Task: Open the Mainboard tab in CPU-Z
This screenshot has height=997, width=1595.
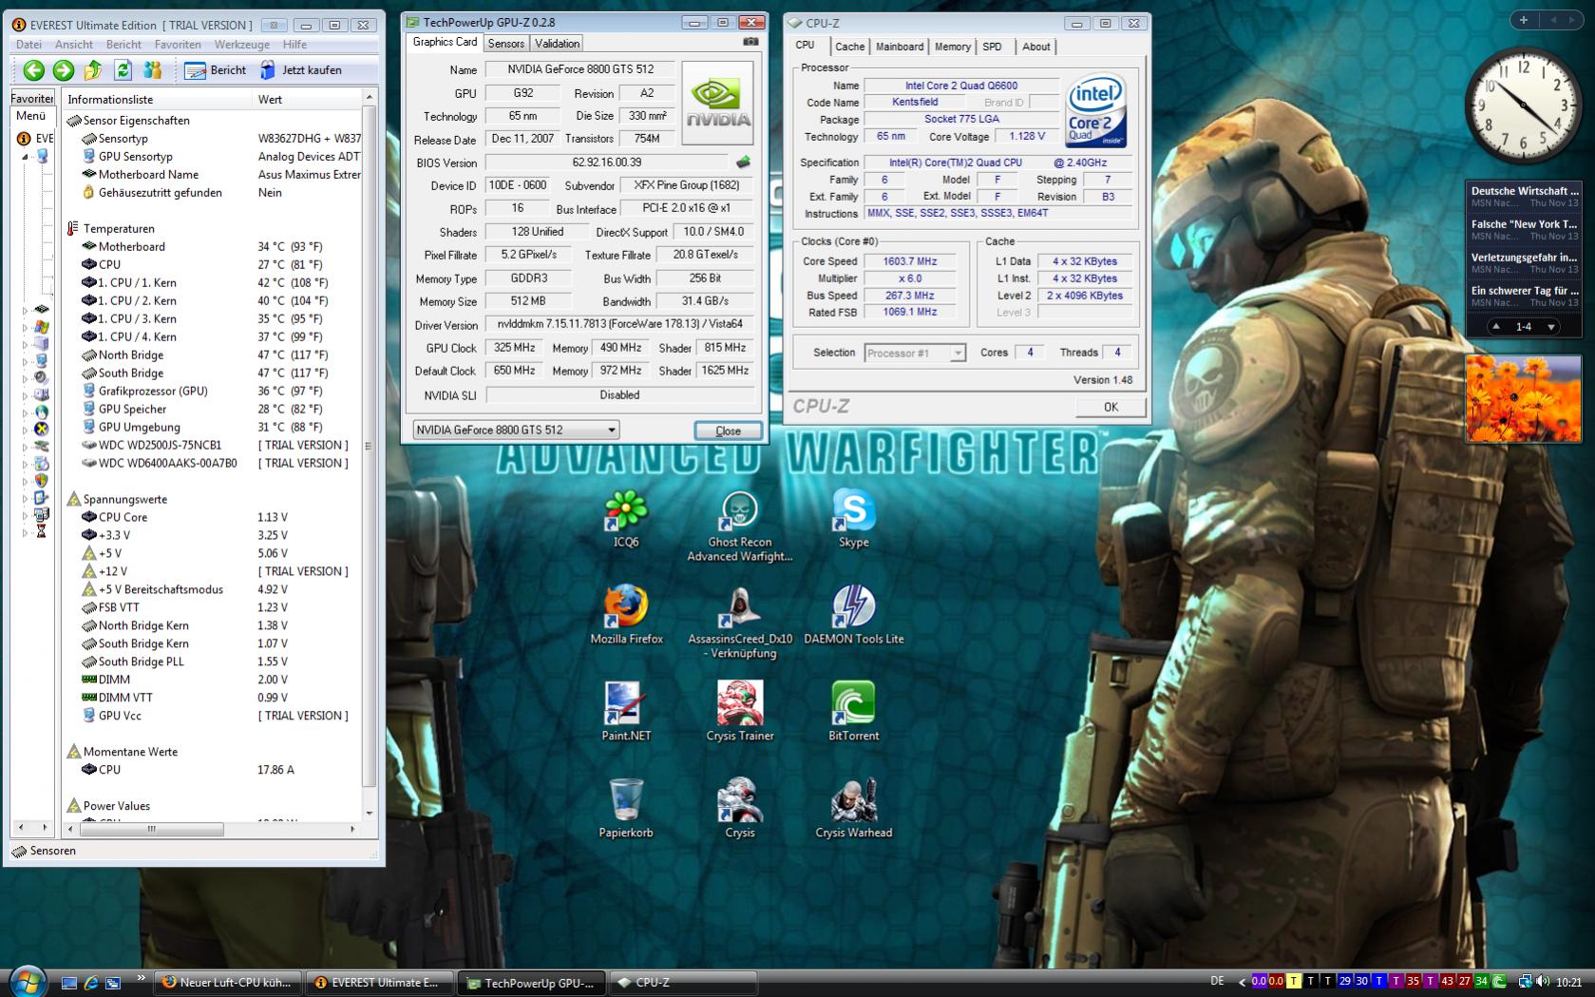Action: tap(900, 47)
